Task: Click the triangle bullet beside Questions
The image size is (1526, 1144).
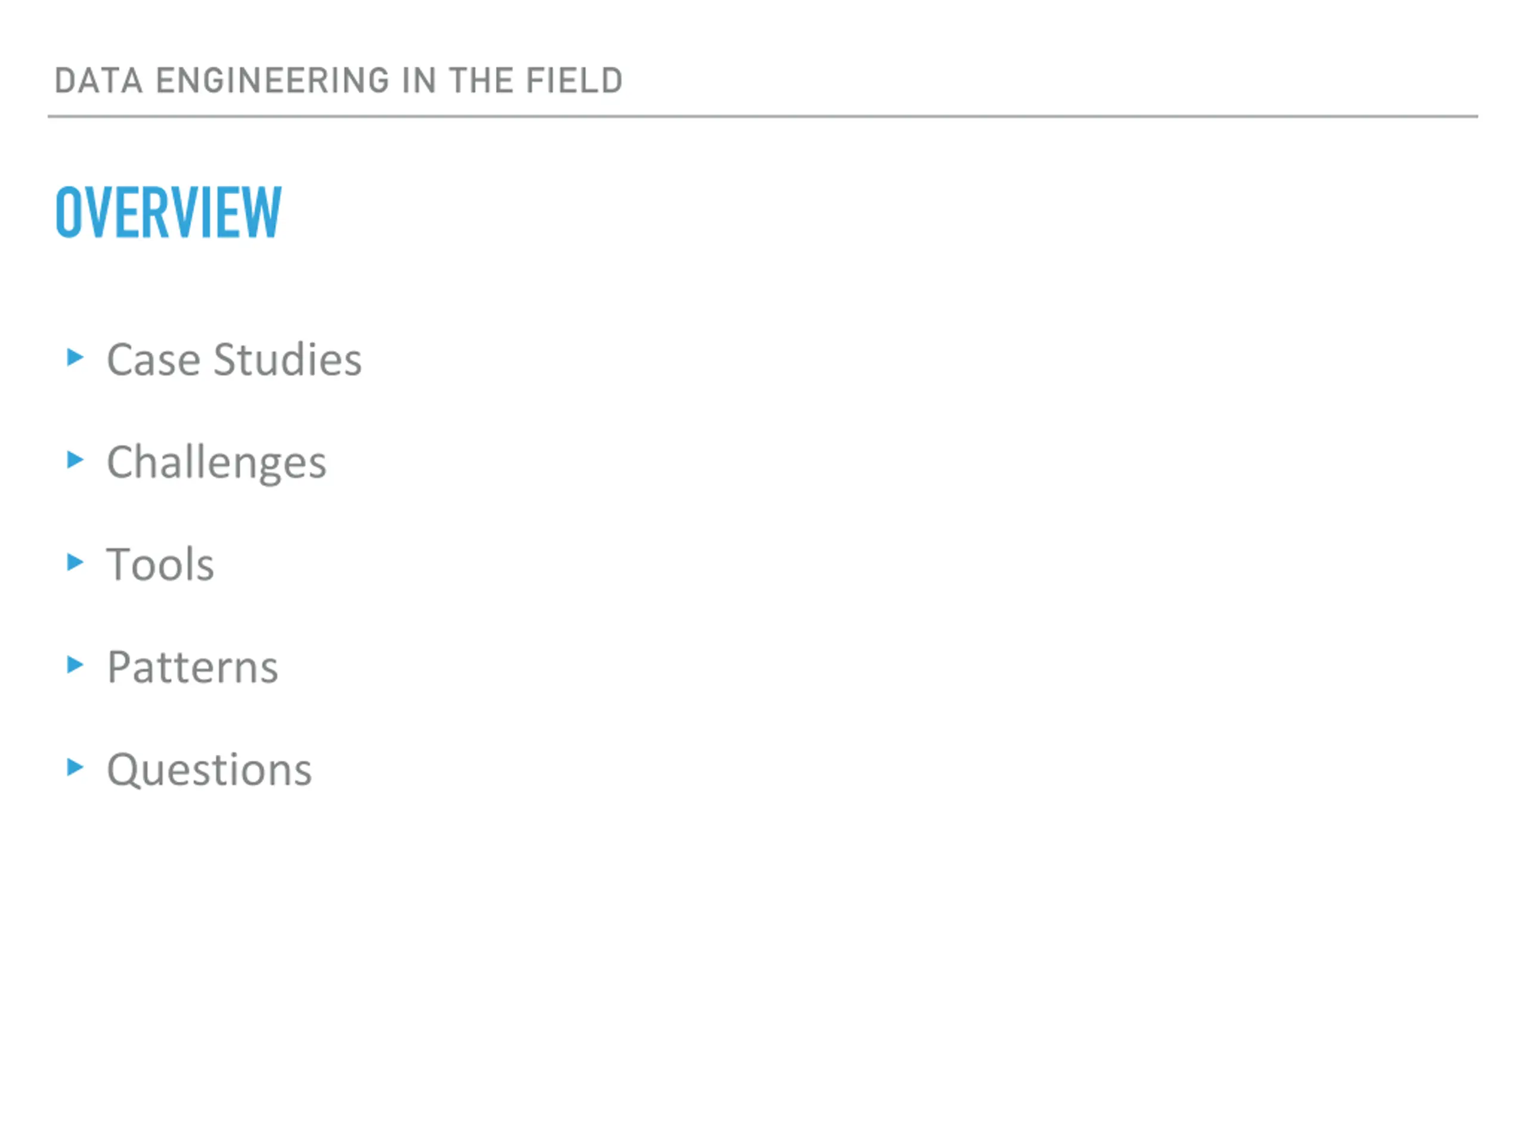Action: pos(75,767)
